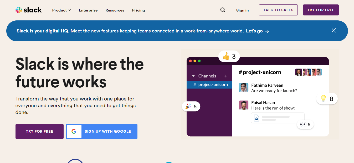Click the name Faisal Hasan
This screenshot has width=354, height=163.
point(263,103)
